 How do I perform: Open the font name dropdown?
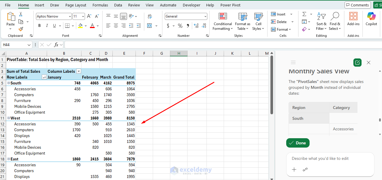70,17
